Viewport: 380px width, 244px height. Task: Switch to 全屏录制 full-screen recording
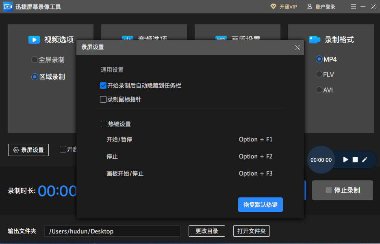34,60
